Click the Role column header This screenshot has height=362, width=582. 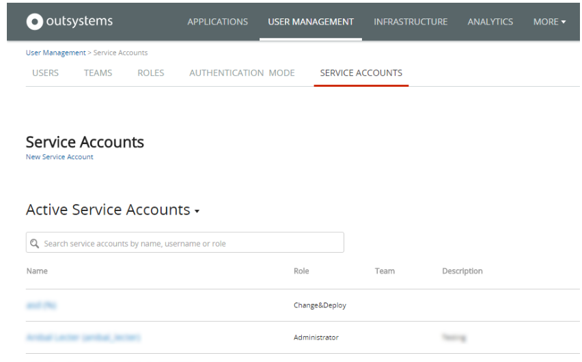[x=301, y=271]
